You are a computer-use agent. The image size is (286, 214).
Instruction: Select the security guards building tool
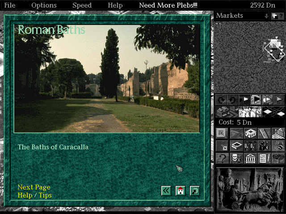250,146
